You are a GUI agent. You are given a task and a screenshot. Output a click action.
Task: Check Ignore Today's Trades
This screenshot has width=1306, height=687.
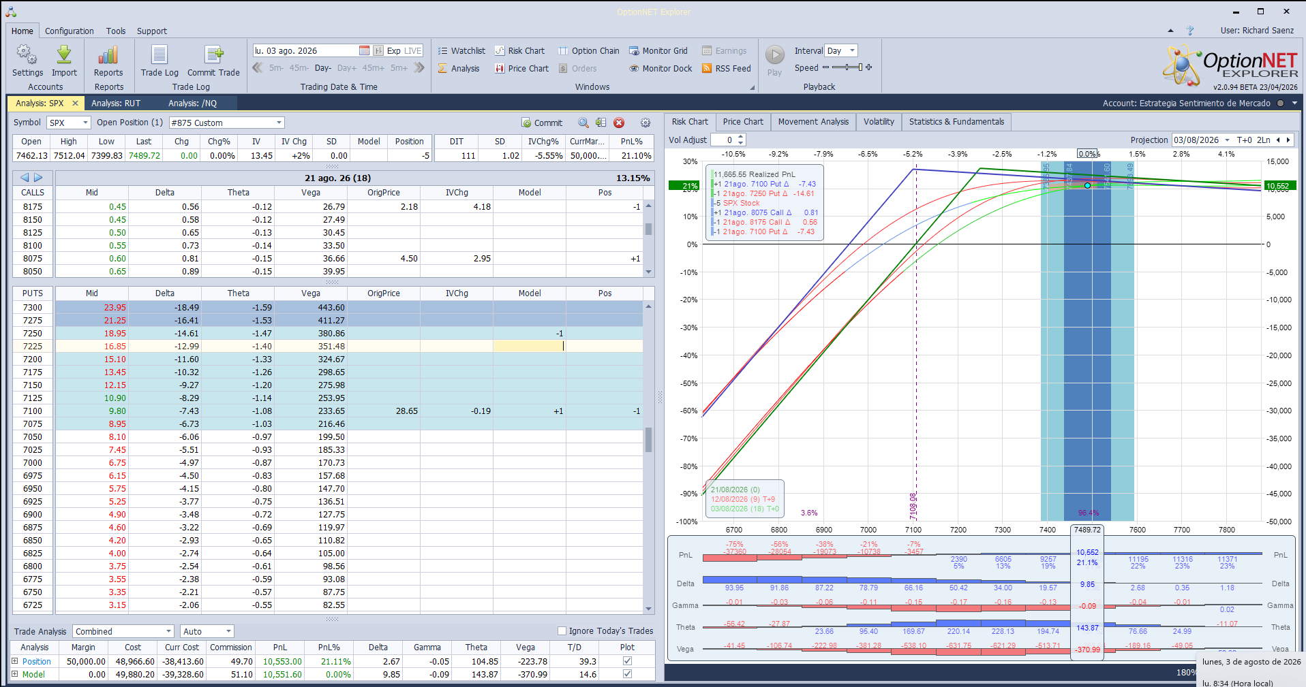point(562,631)
